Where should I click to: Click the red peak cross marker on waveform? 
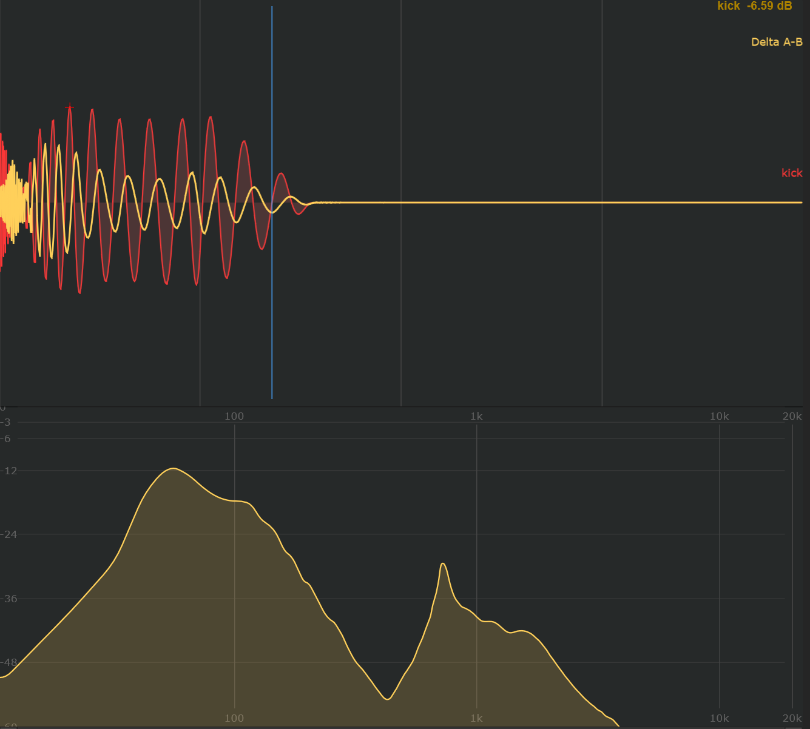70,107
